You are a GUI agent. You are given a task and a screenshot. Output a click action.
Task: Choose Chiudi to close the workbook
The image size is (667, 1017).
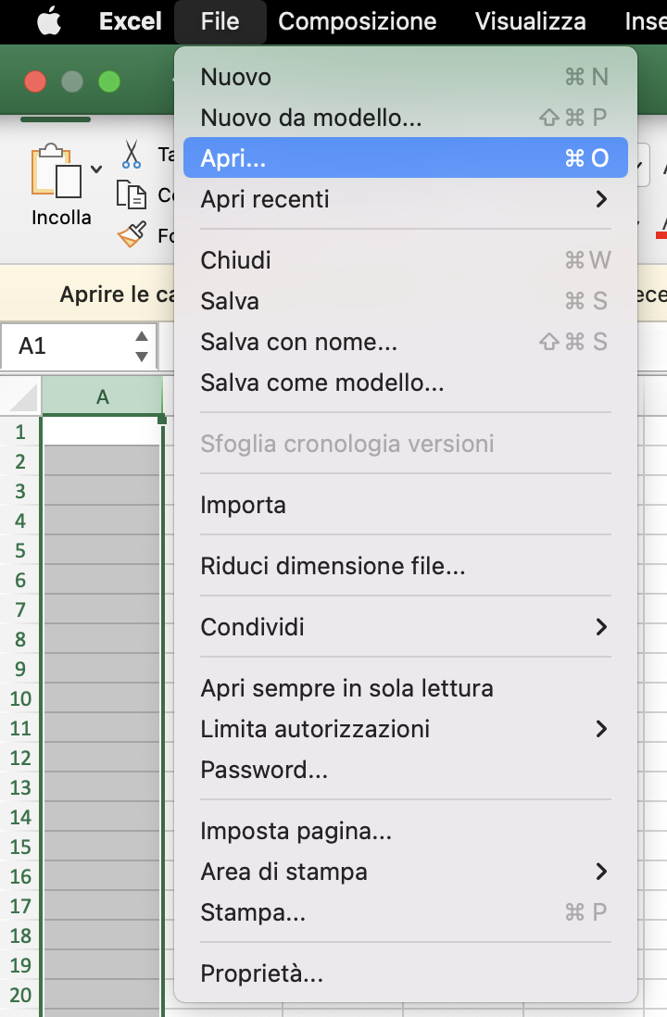pyautogui.click(x=406, y=260)
